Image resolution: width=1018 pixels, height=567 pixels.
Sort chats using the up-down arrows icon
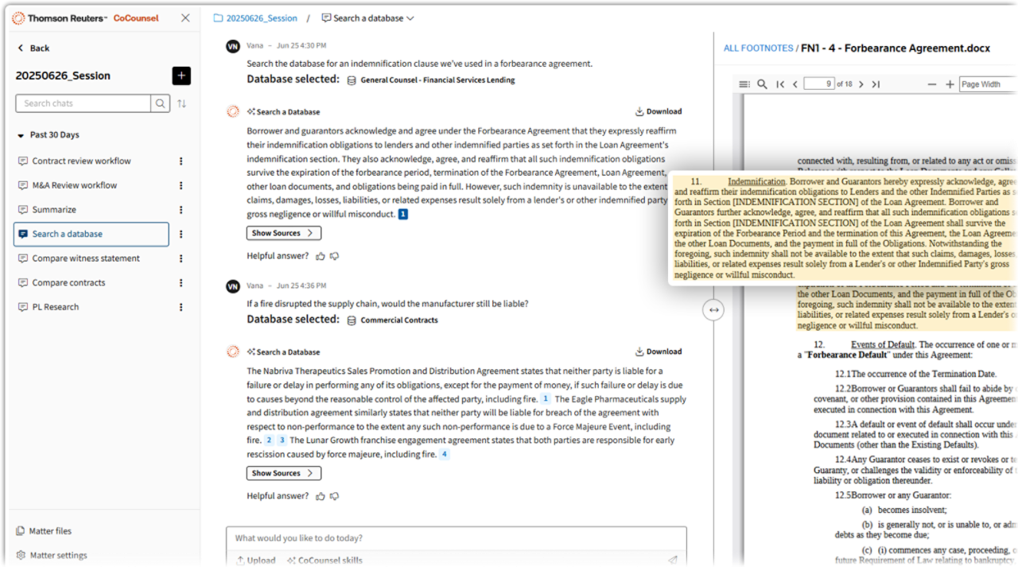[x=181, y=103]
